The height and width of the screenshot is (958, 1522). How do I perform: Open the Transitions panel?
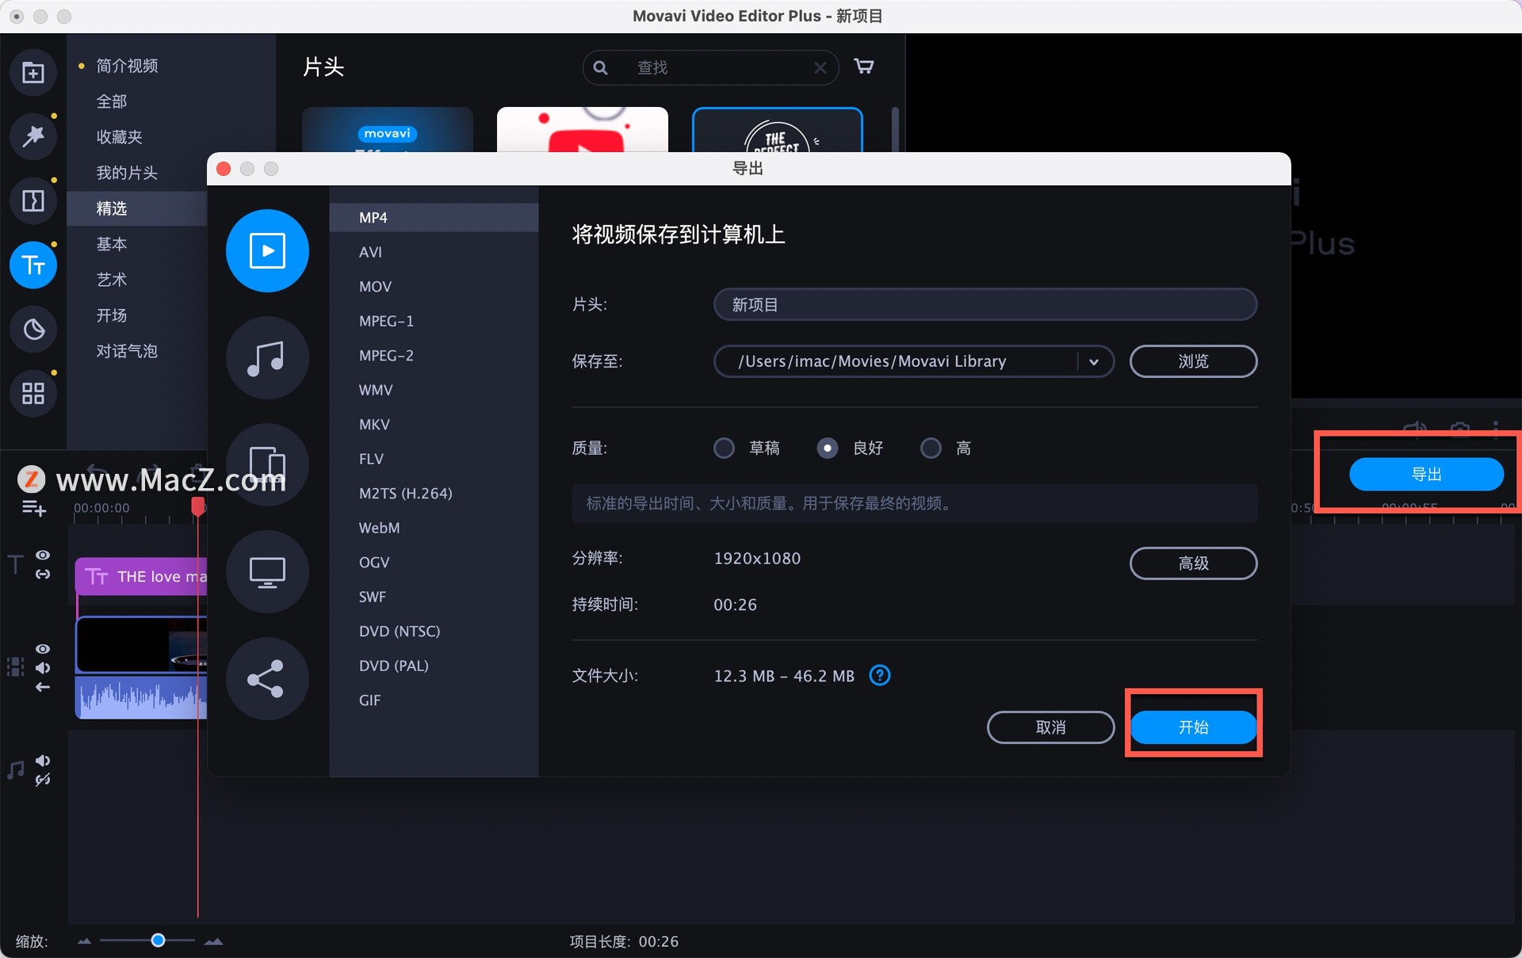tap(33, 200)
